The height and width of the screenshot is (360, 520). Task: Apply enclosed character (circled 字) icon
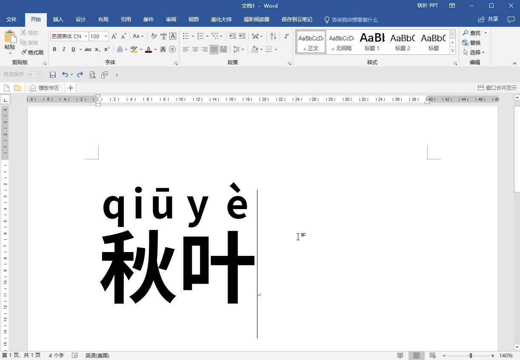(x=172, y=49)
